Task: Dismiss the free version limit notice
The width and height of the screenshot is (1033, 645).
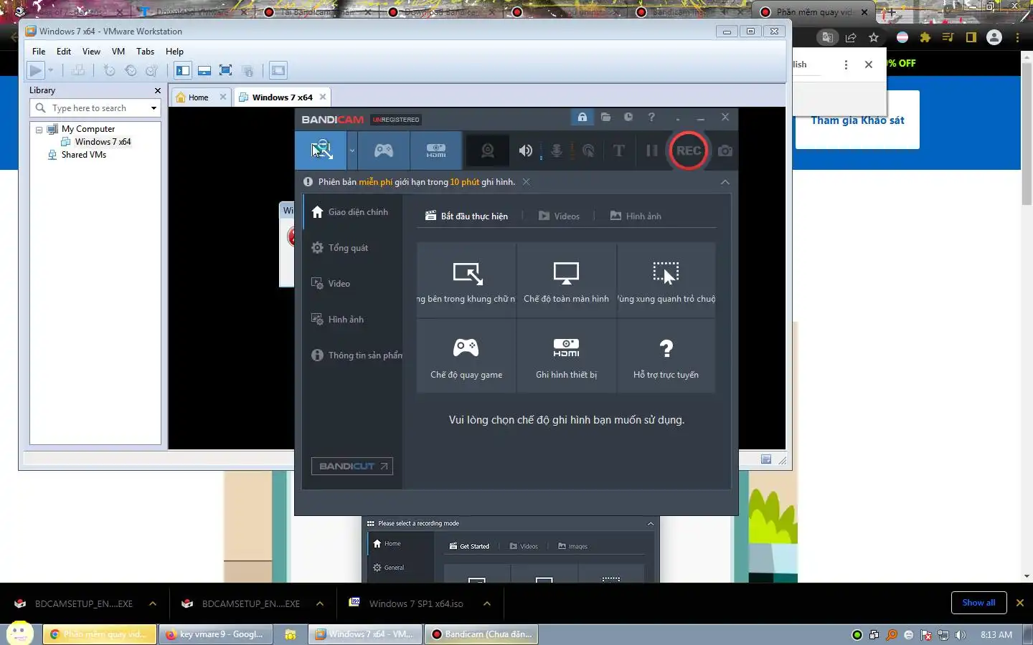Action: point(526,182)
